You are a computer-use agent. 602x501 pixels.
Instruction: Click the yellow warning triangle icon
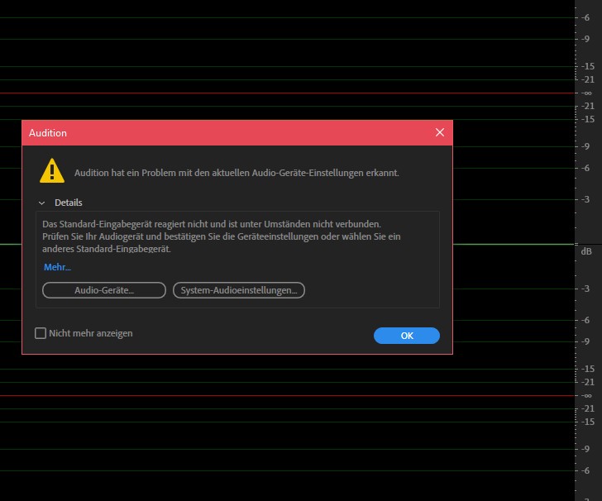coord(52,171)
